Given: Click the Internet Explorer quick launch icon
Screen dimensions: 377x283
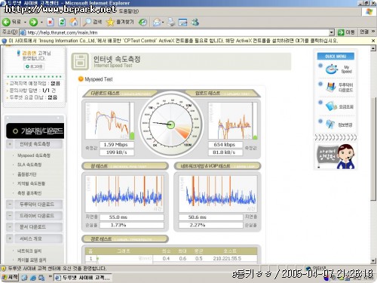Looking at the screenshot, I should coord(33,278).
